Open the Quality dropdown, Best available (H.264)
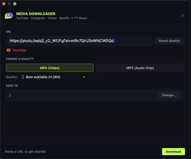The height and width of the screenshot is (159, 191). [53, 77]
